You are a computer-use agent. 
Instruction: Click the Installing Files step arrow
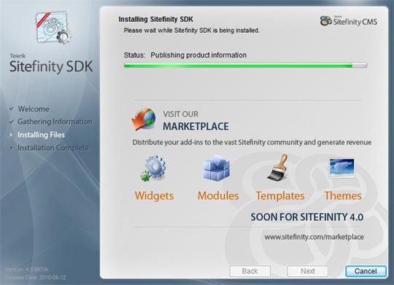coord(11,135)
